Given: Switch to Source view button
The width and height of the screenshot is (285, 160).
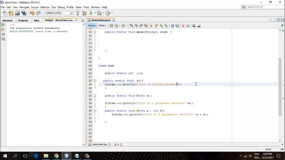Looking at the screenshot, I should [92, 26].
